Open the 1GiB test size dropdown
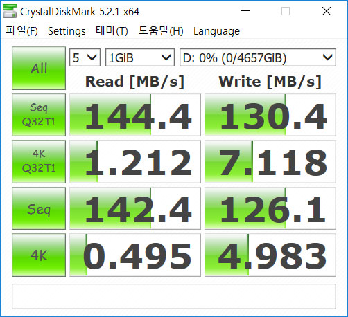Image resolution: width=348 pixels, height=317 pixels. 140,57
